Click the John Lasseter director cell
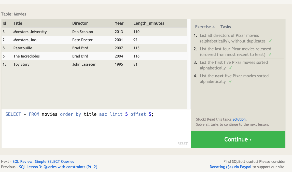Screen dimensions: 292x172 tap(84, 64)
